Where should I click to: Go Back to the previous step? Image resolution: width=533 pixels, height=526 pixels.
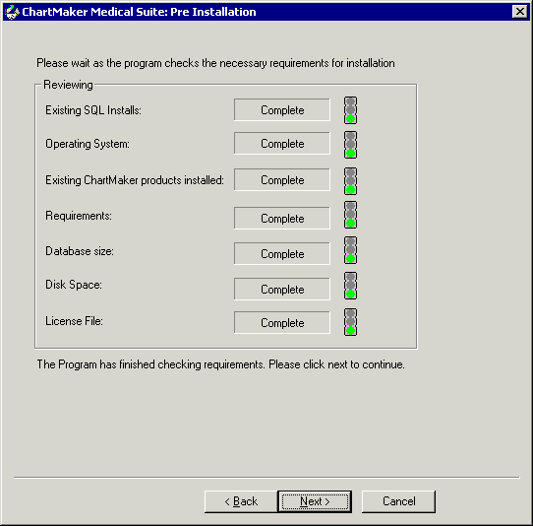[x=241, y=501]
